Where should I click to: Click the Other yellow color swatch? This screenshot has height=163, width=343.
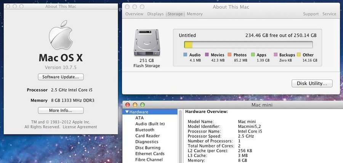pos(299,55)
